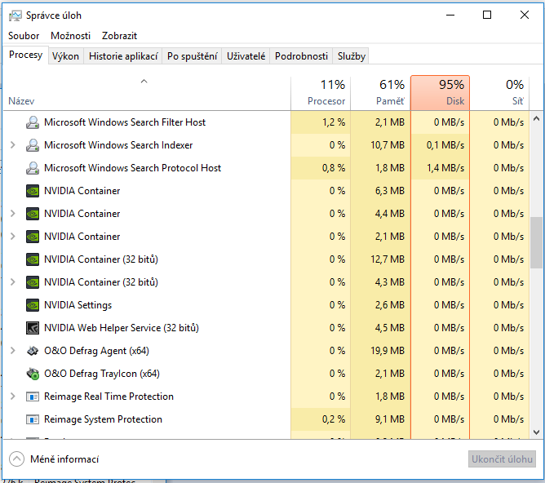Image resolution: width=545 pixels, height=483 pixels.
Task: Expand the Reimage Real Time Protection group
Action: [12, 397]
